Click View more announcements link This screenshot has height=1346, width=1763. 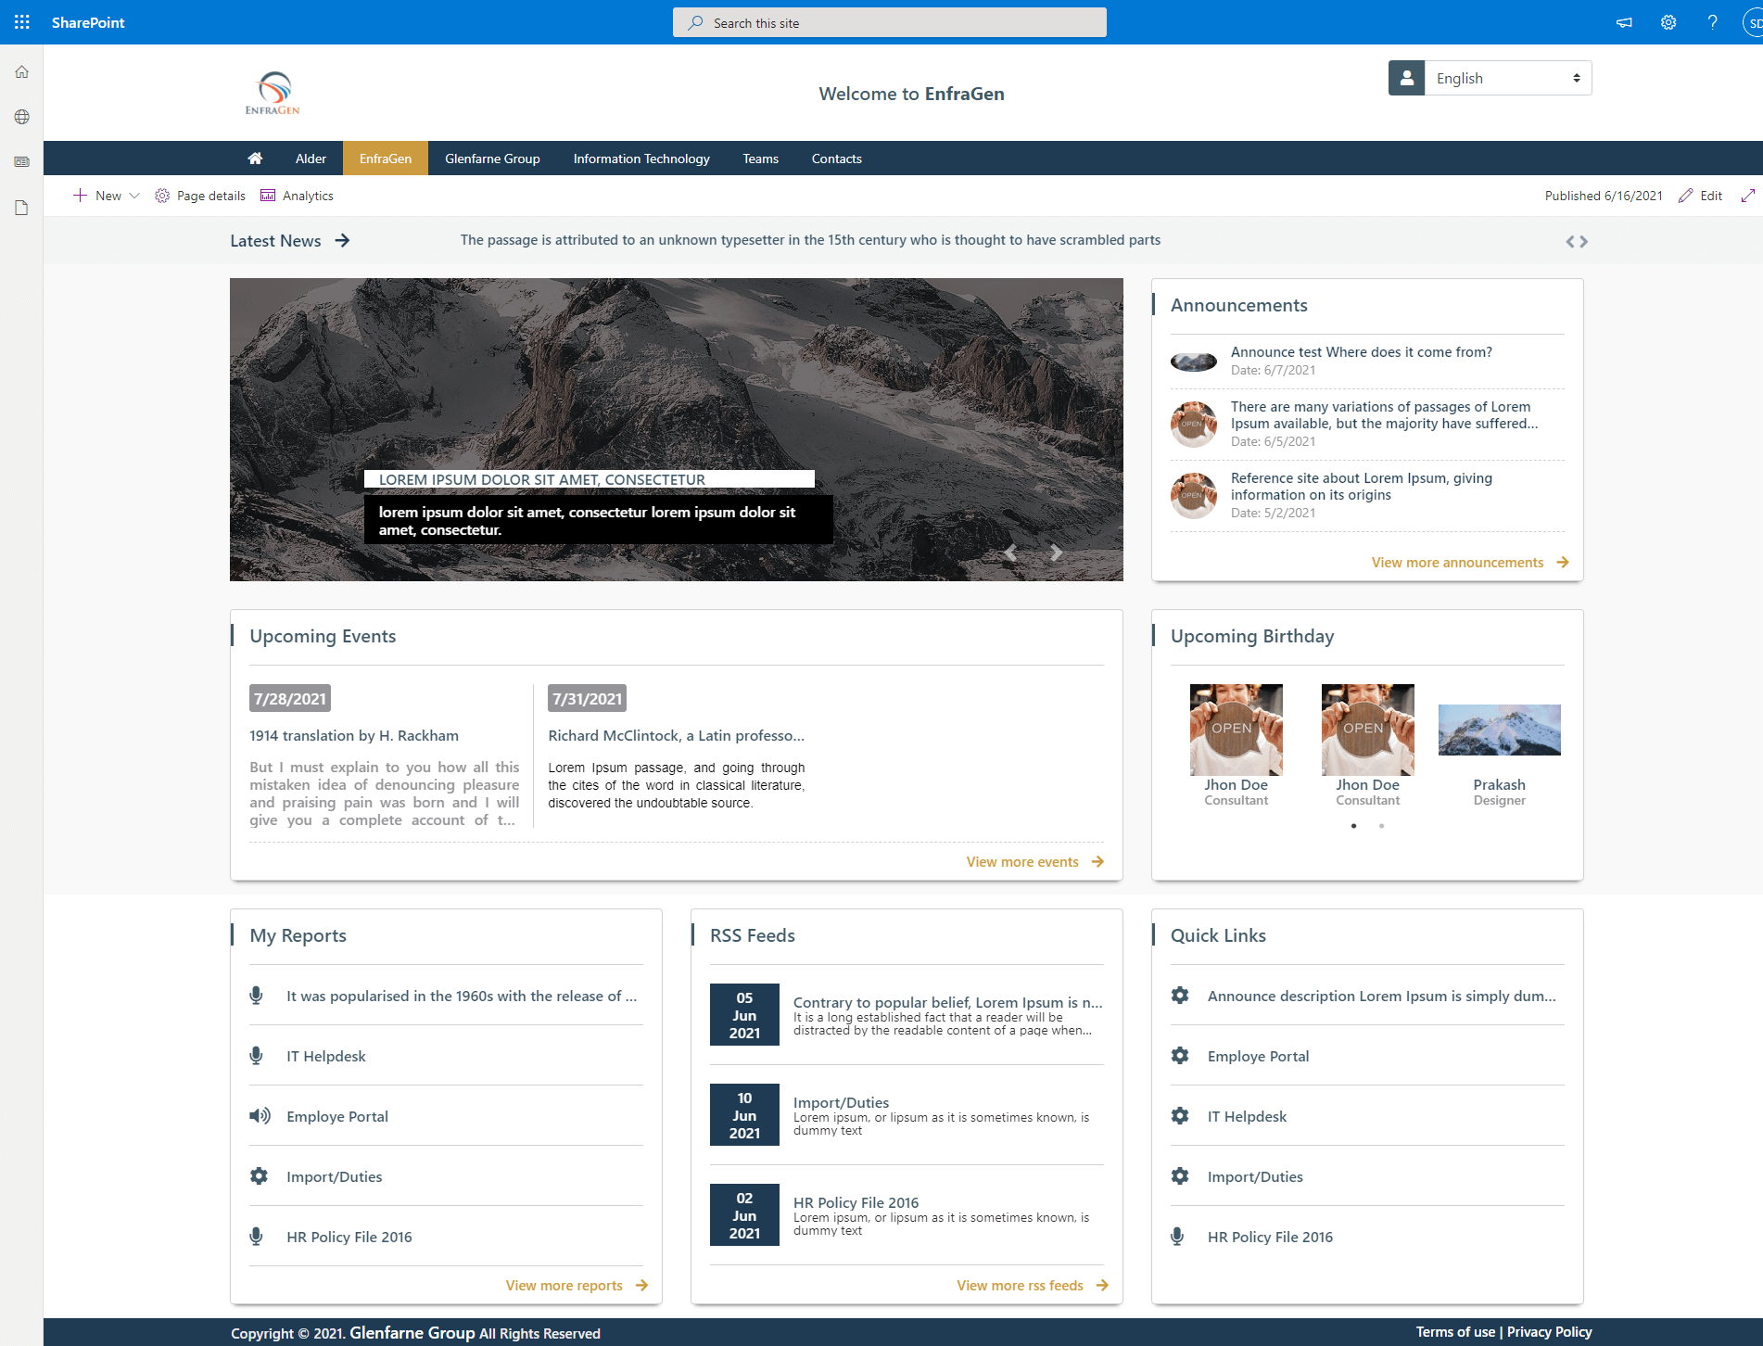[1470, 563]
